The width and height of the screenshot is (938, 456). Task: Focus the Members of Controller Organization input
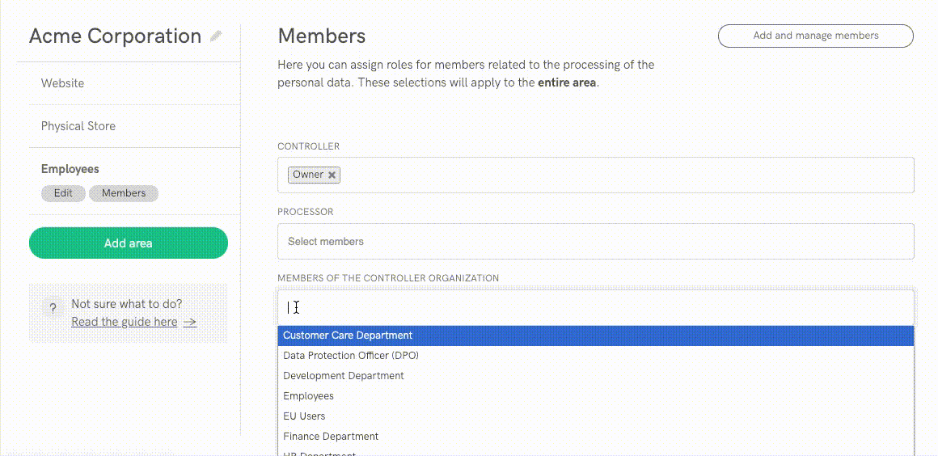tap(595, 307)
